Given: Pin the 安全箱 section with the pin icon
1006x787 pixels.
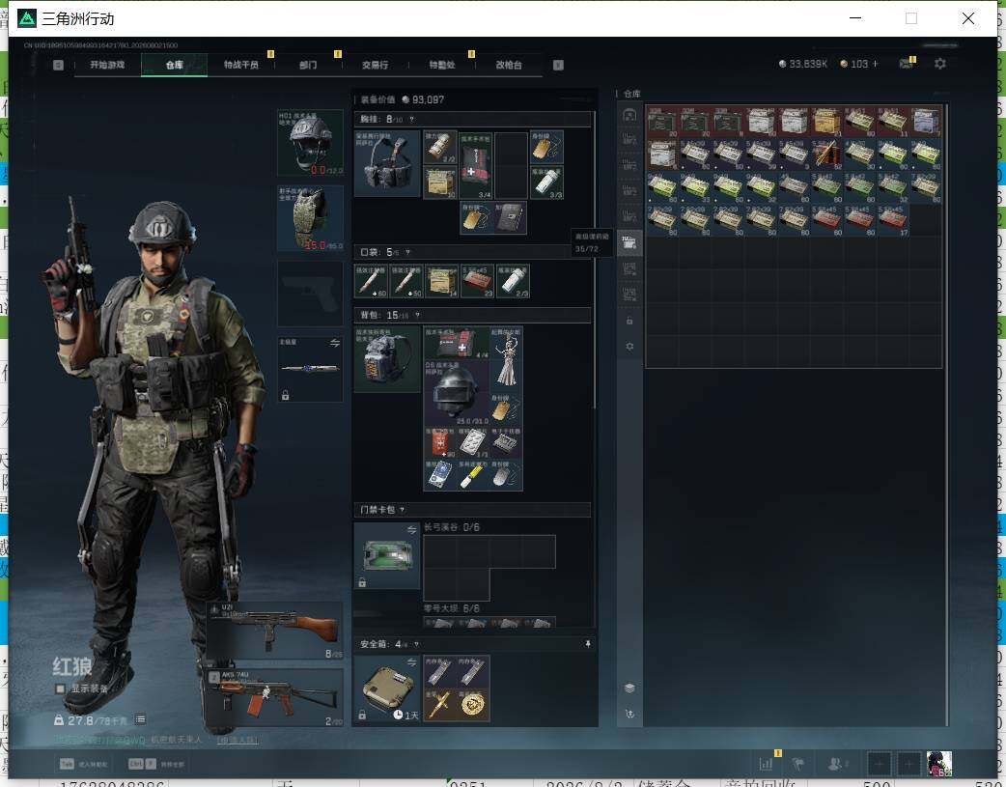Looking at the screenshot, I should point(588,644).
